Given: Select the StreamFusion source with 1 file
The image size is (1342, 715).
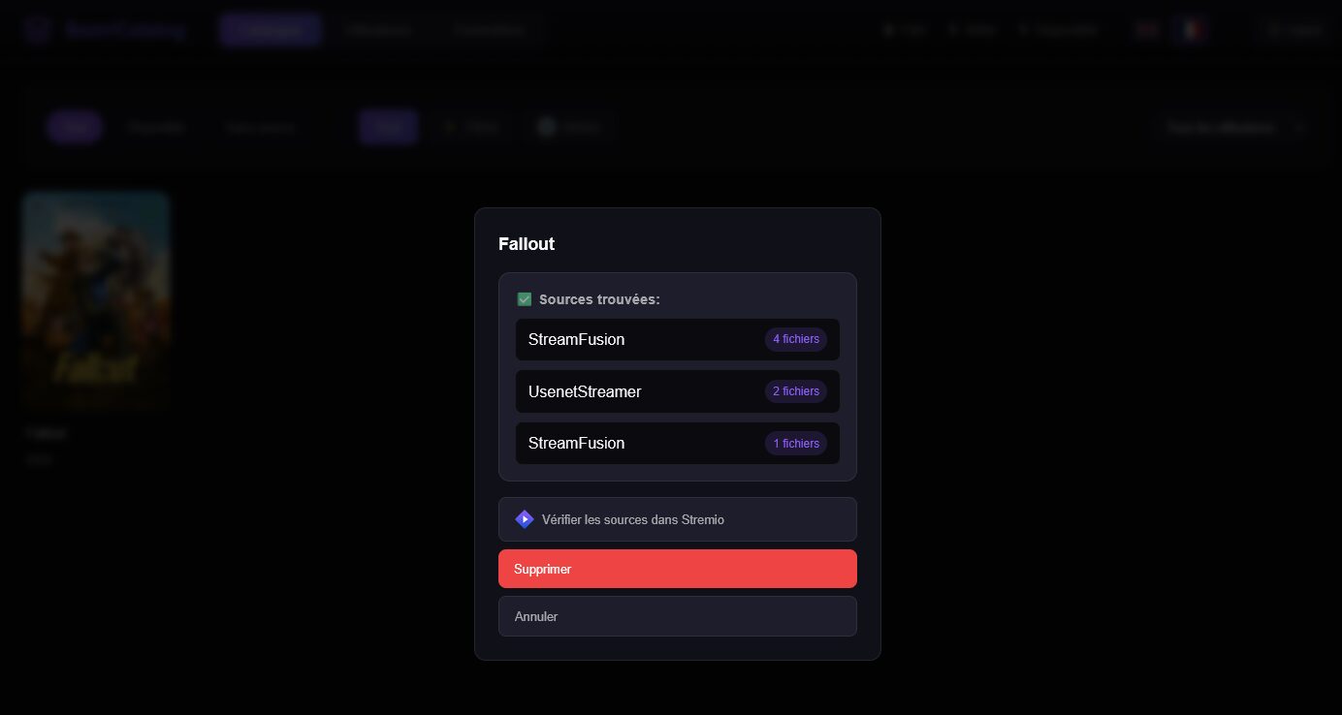Looking at the screenshot, I should [x=640, y=444].
